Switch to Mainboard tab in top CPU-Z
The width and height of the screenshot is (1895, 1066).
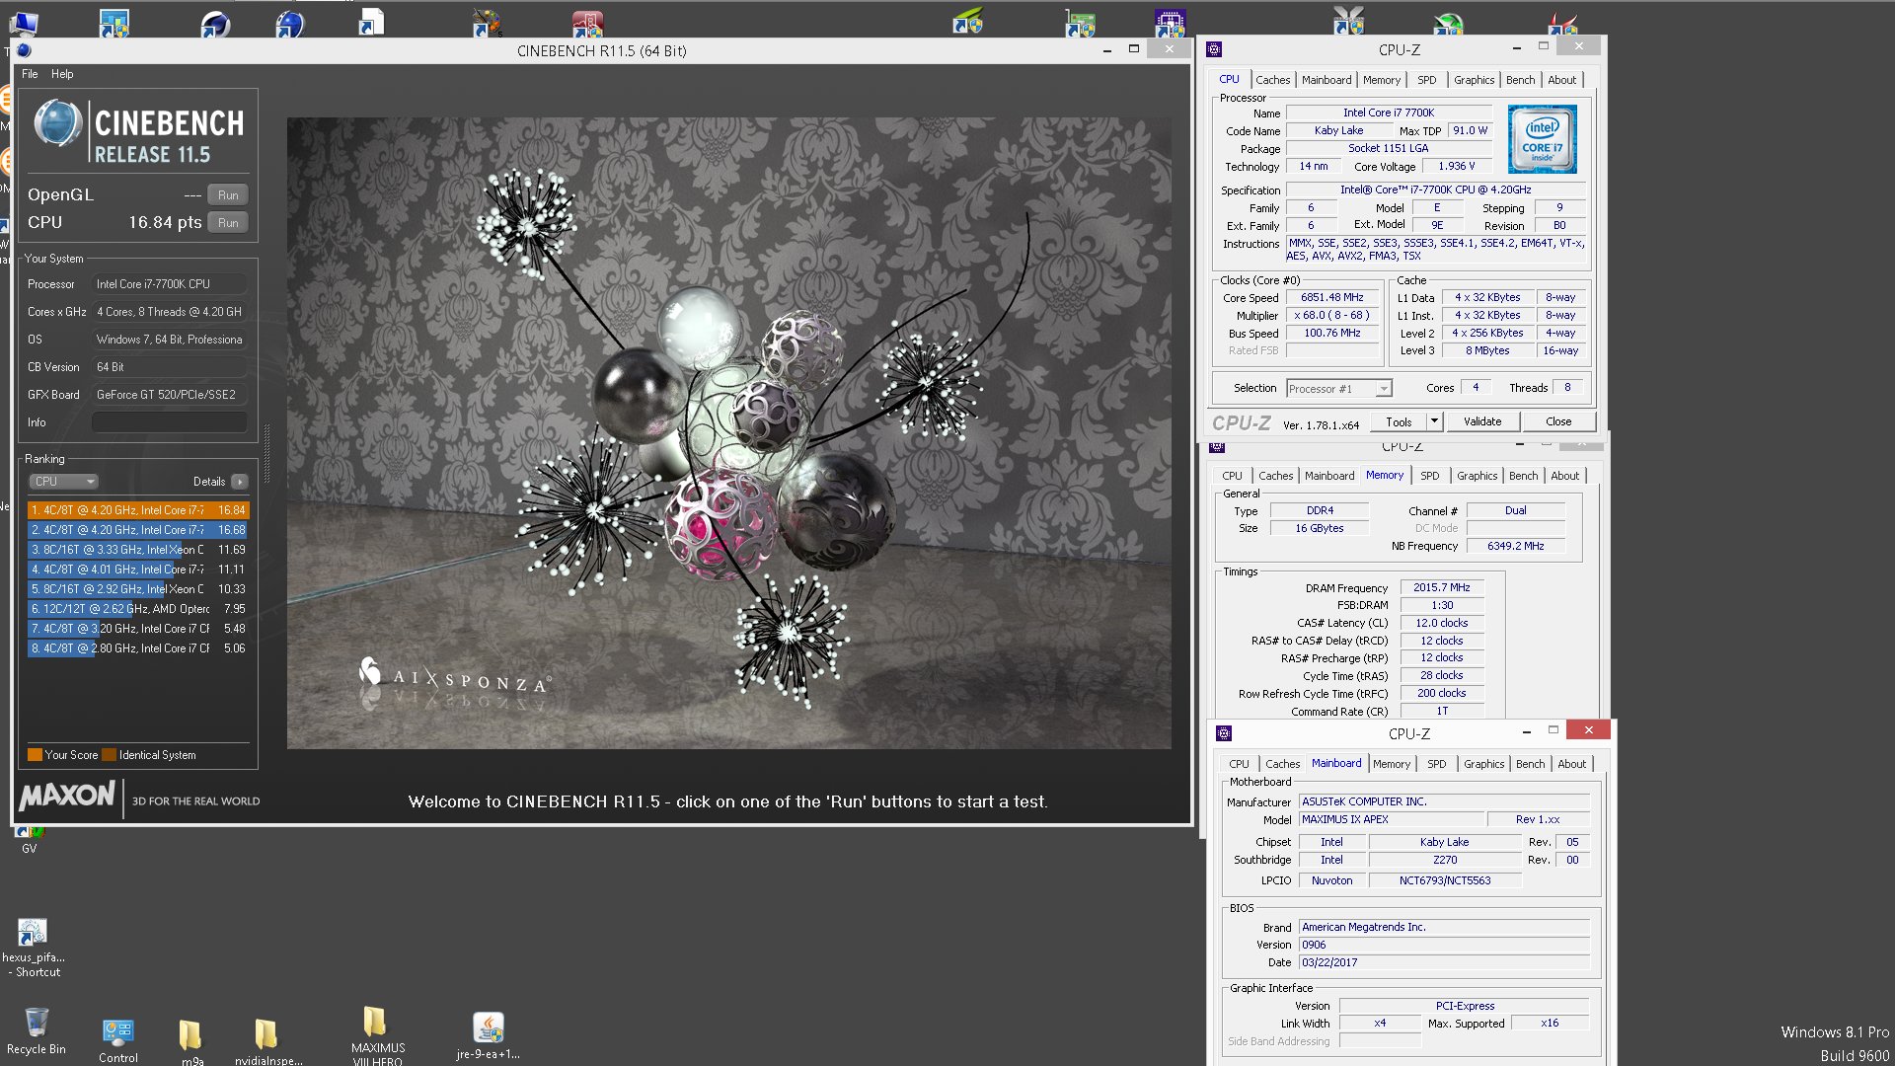1326,80
